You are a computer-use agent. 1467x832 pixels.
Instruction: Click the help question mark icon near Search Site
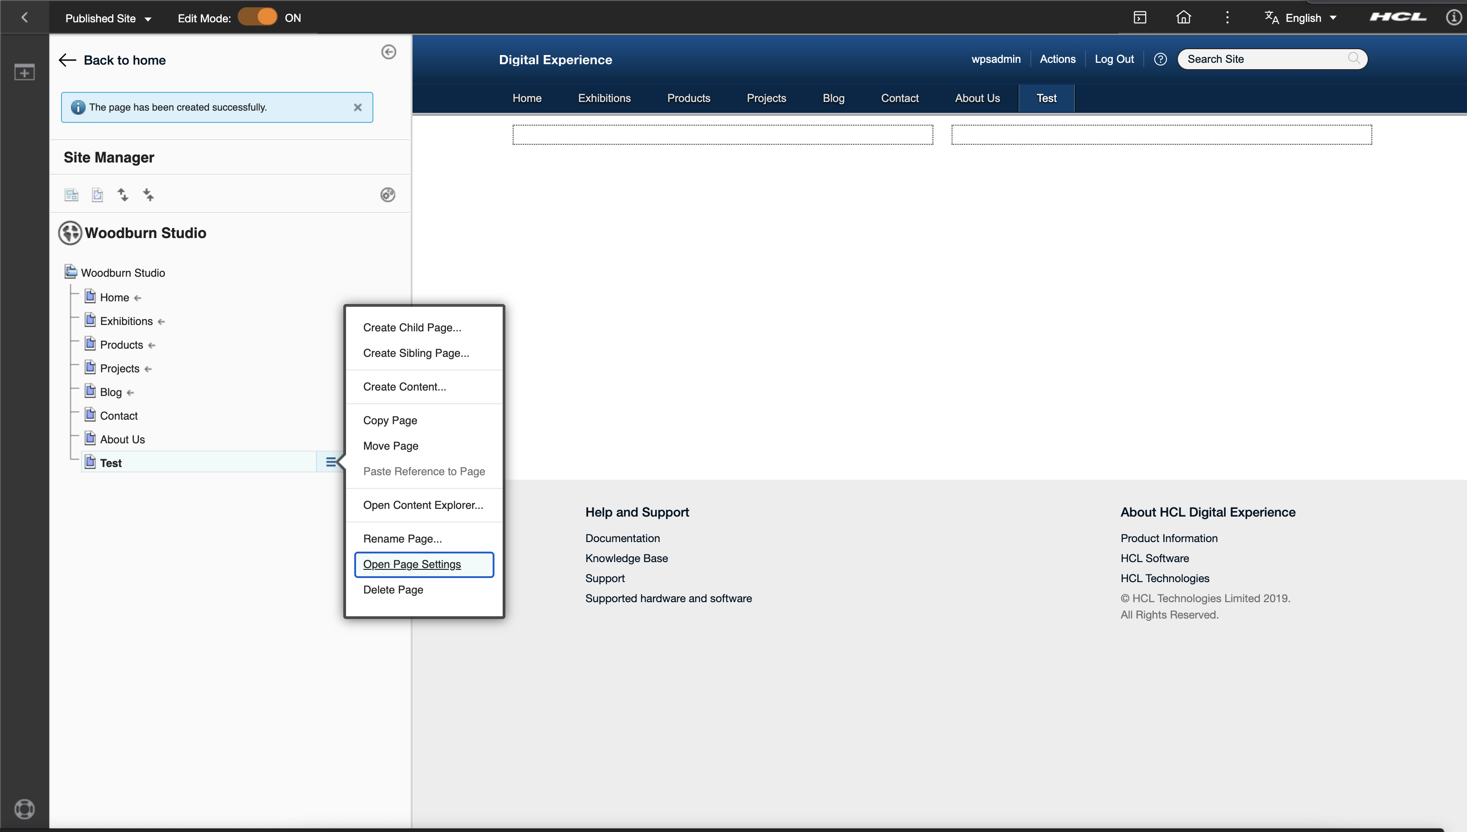pos(1160,59)
